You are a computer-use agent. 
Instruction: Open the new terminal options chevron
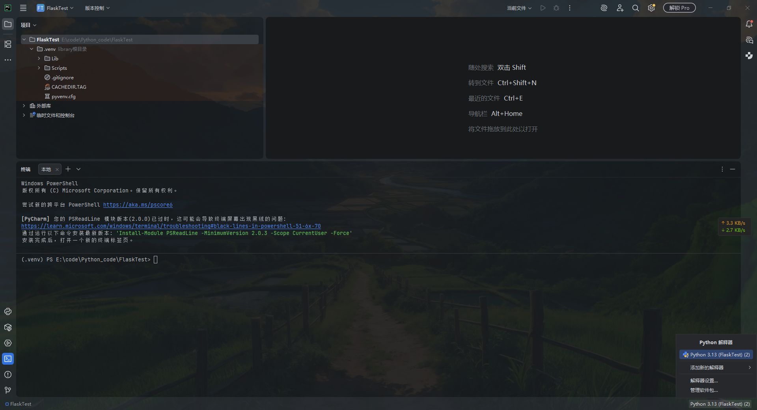[78, 169]
